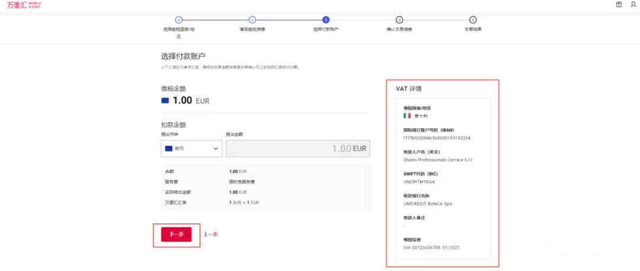
Task: Click the step five circle
Action: pyautogui.click(x=473, y=20)
